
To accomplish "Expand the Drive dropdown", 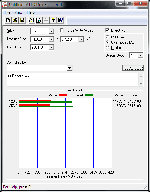I will point(51,31).
